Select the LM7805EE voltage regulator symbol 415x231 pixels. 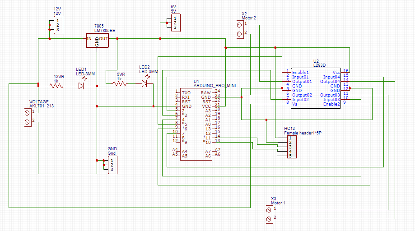click(97, 41)
